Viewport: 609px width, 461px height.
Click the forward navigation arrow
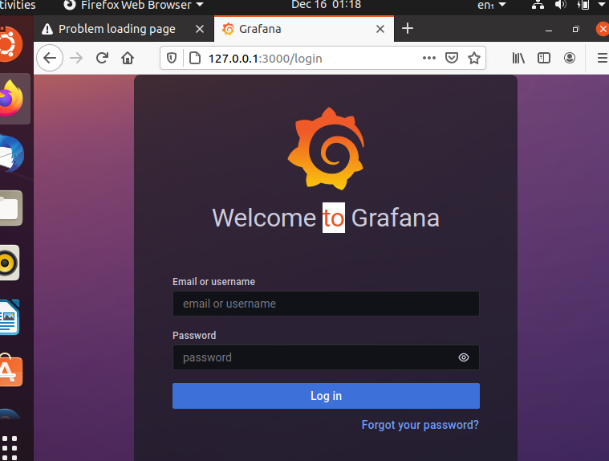(76, 59)
